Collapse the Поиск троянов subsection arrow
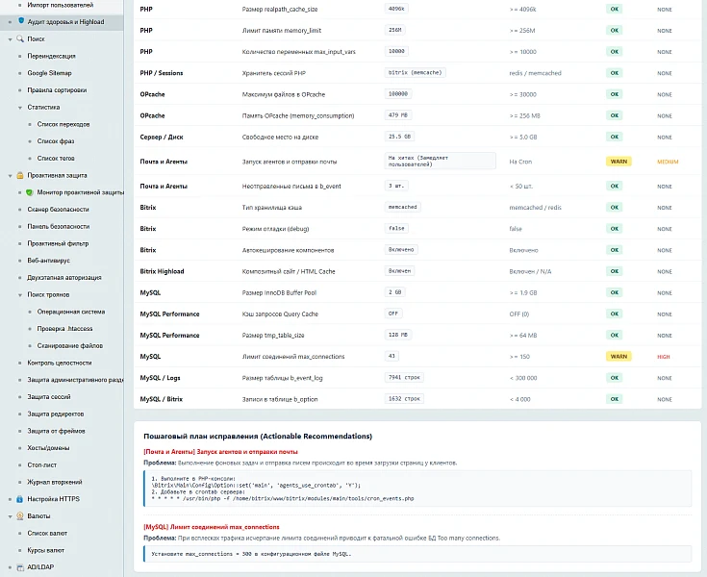 [20, 295]
